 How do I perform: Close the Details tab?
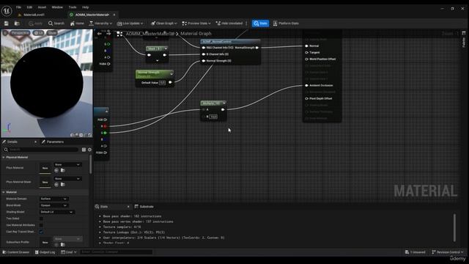[x=36, y=142]
